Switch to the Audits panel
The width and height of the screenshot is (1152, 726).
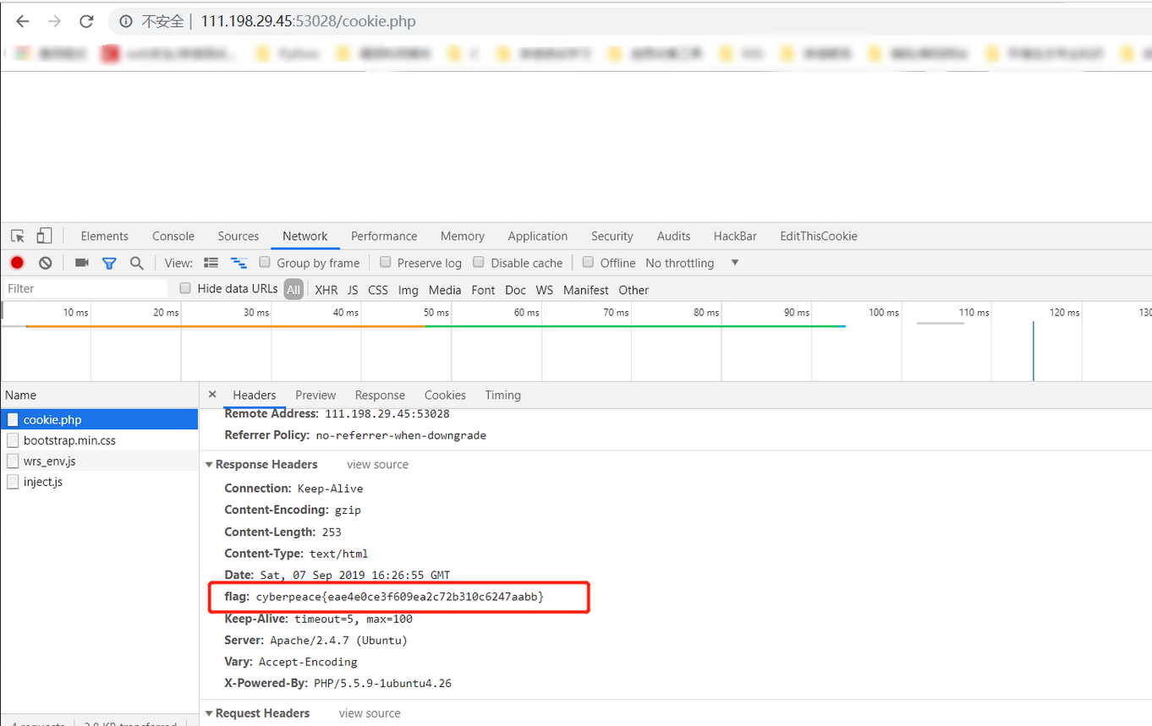pyautogui.click(x=673, y=236)
